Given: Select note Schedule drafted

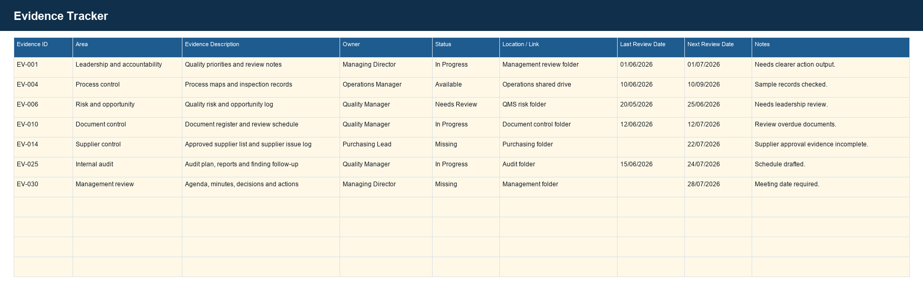Looking at the screenshot, I should (830, 167).
